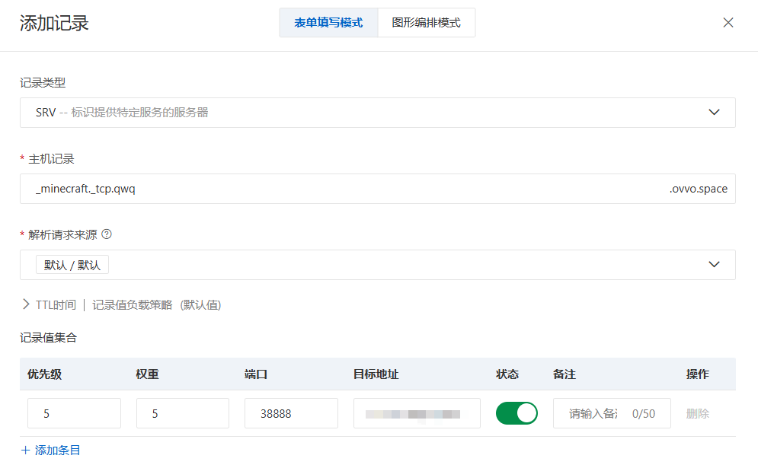
Task: Close the 添加记录 dialog
Action: point(728,23)
